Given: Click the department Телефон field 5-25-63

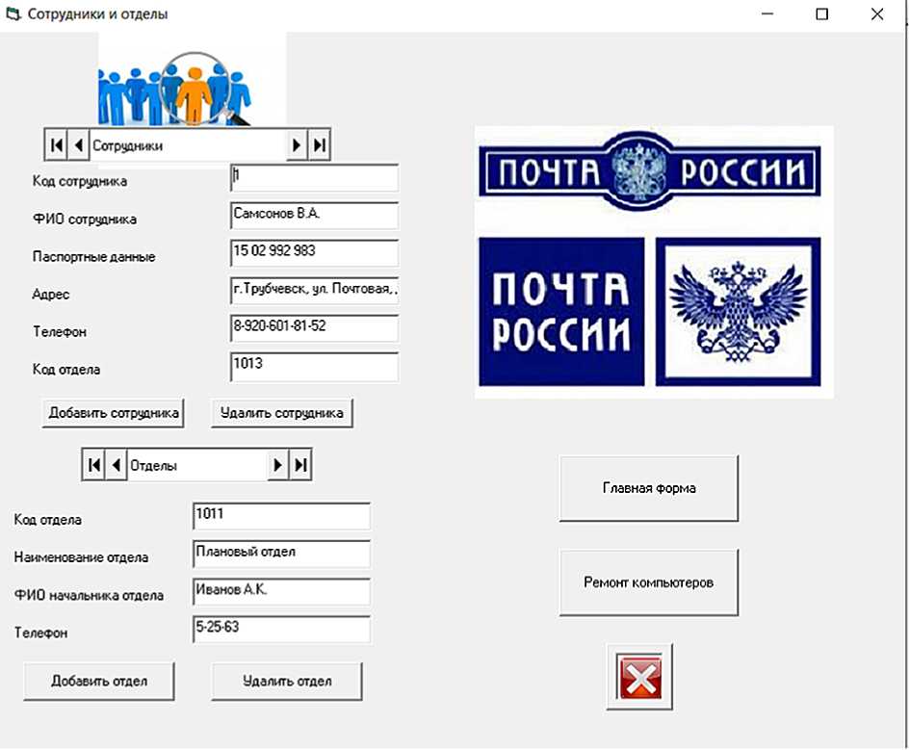Looking at the screenshot, I should tap(281, 630).
